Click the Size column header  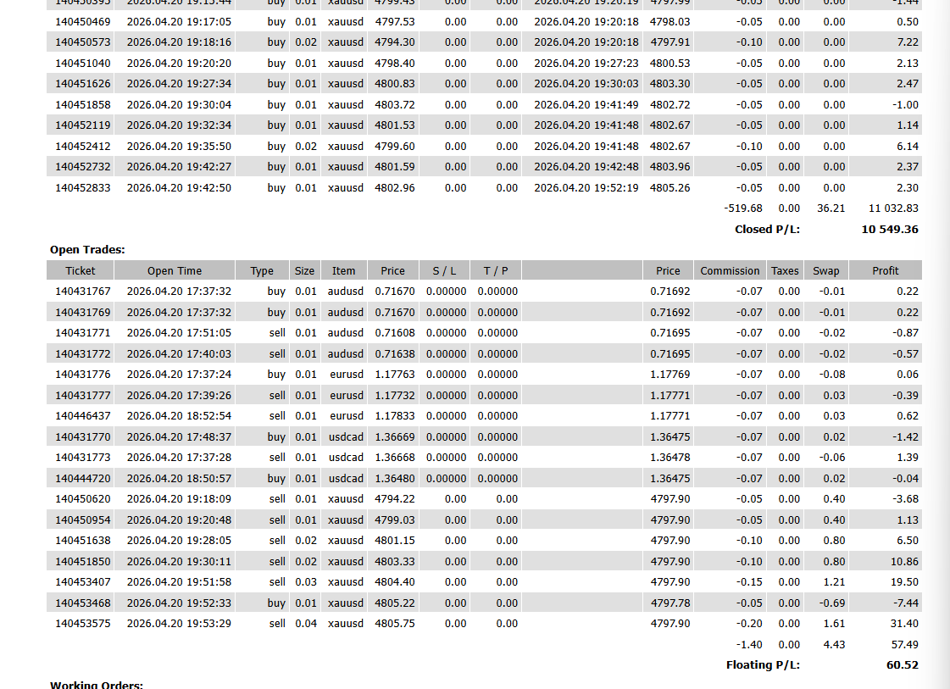click(304, 271)
